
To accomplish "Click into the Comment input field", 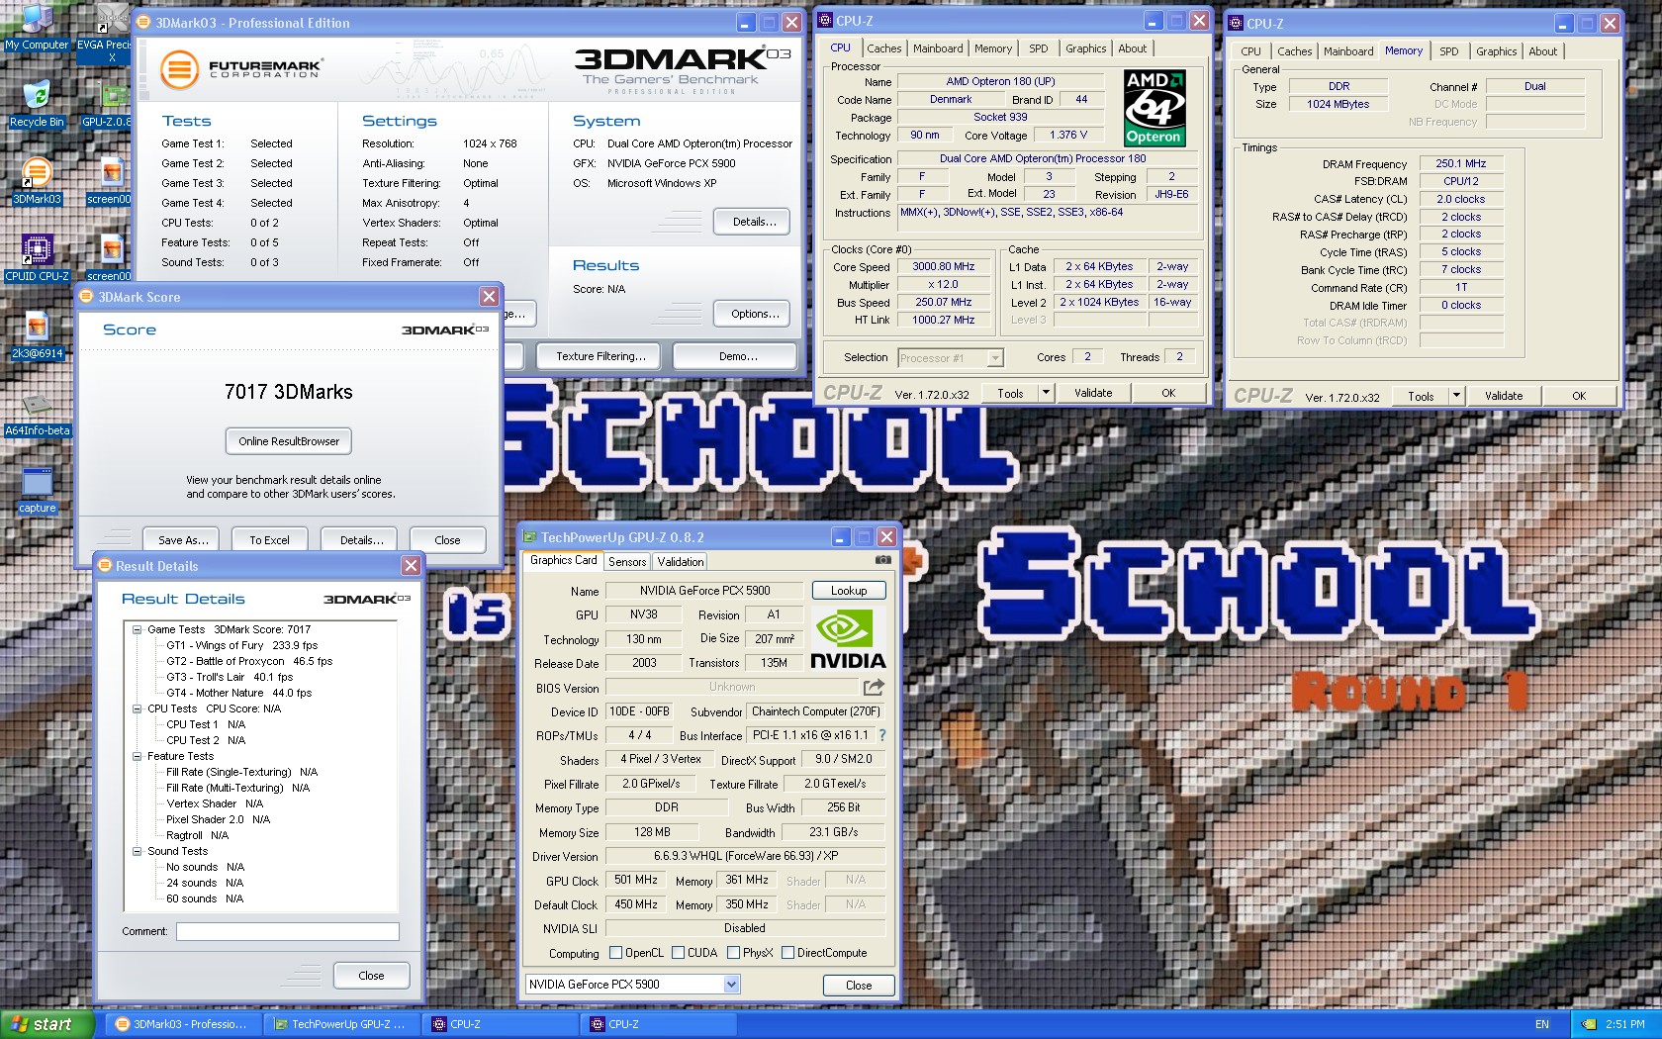I will pos(288,932).
